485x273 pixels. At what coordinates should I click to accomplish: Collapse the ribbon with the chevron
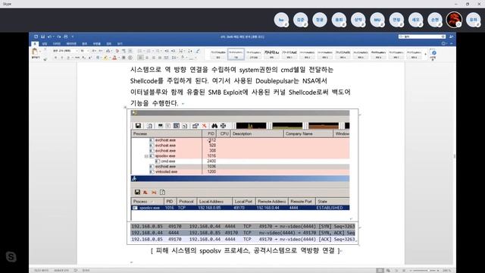coord(452,44)
